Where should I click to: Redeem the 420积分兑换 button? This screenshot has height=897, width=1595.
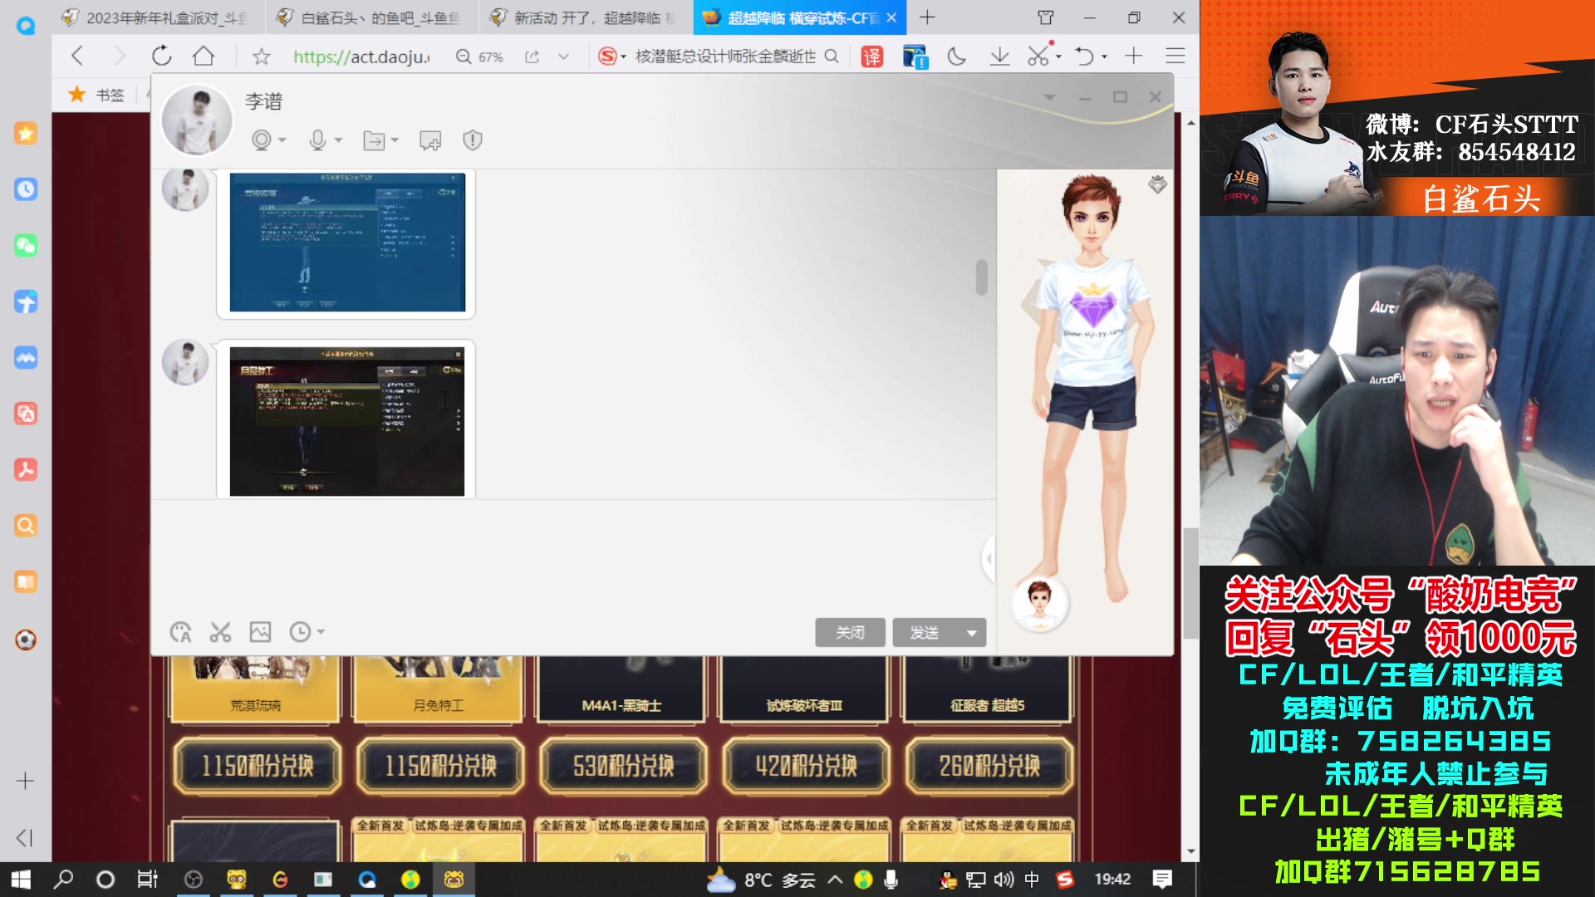pyautogui.click(x=807, y=766)
